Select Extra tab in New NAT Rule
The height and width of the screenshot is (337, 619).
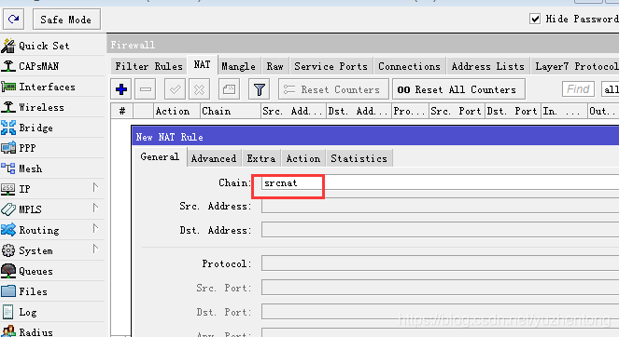pos(261,158)
